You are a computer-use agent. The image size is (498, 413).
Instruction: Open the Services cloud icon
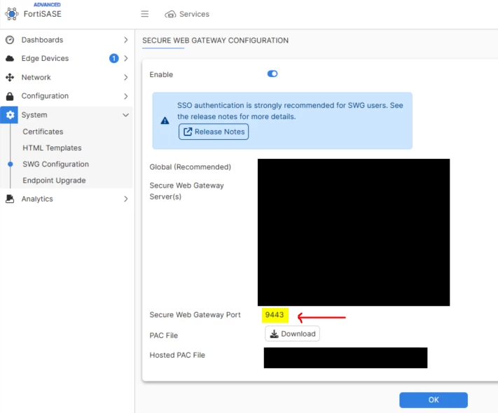coord(170,14)
